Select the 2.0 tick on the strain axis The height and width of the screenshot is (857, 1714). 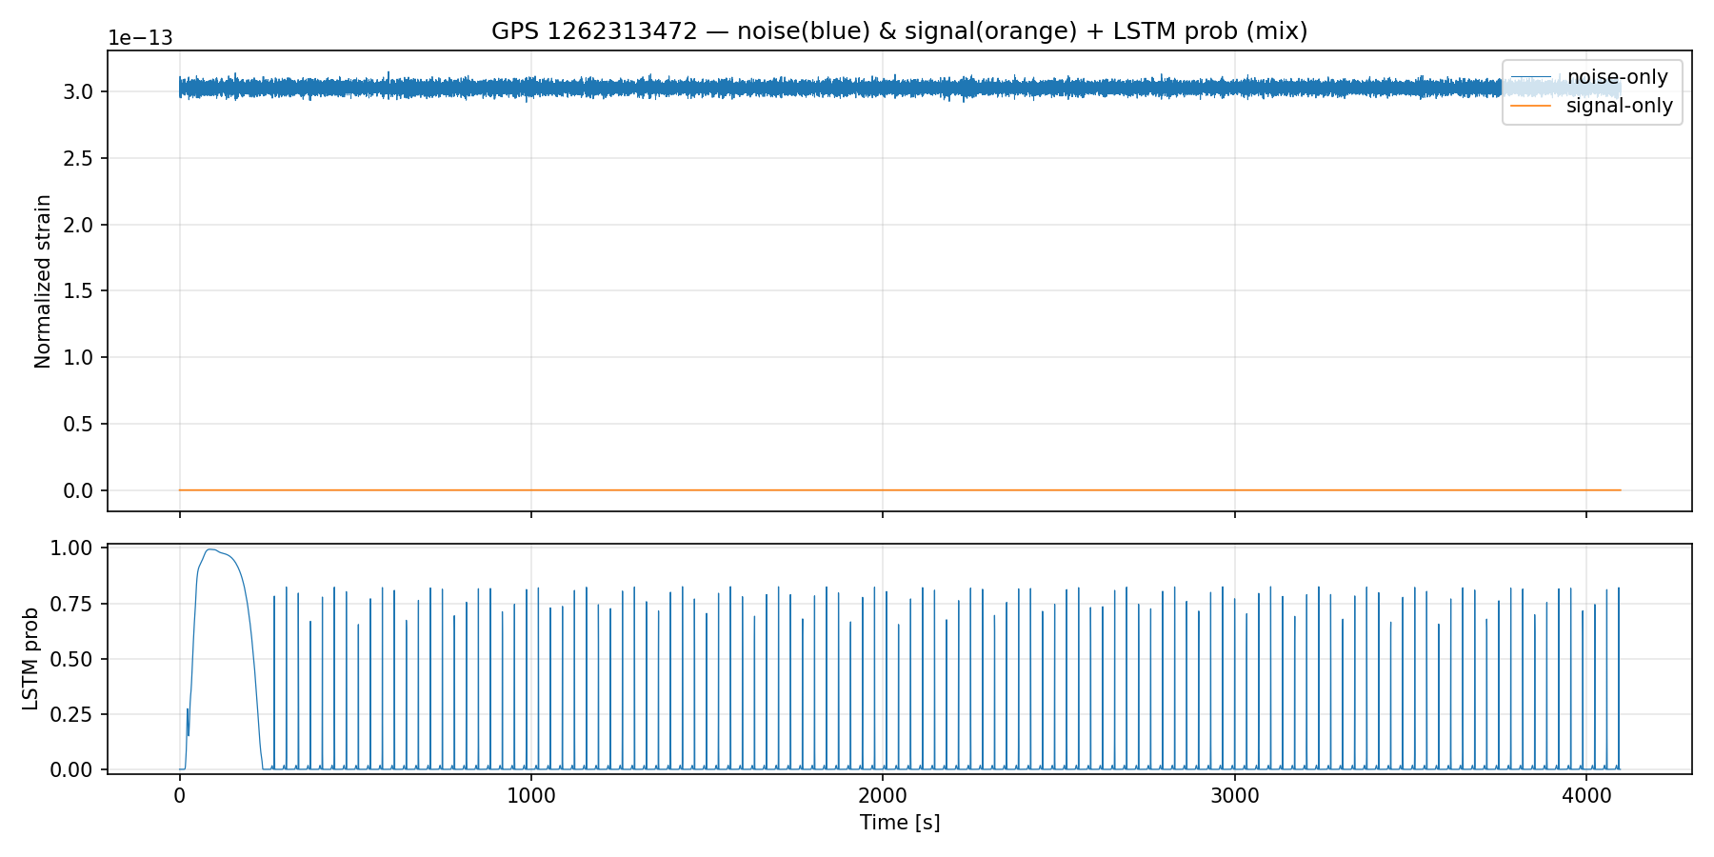point(78,225)
